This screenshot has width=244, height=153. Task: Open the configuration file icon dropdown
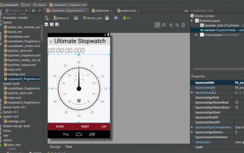[x=47, y=18]
